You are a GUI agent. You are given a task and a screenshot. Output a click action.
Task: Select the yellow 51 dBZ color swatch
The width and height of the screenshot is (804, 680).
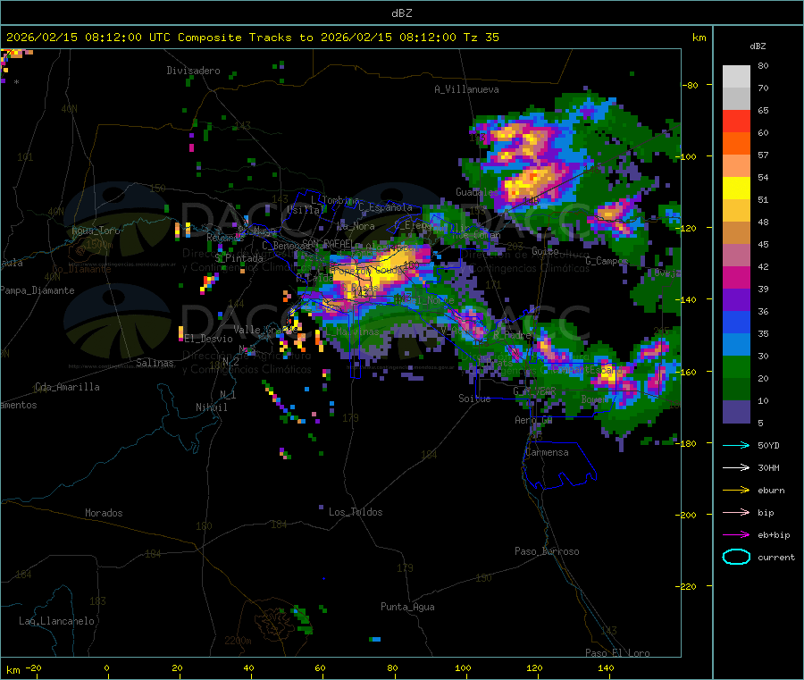[736, 189]
